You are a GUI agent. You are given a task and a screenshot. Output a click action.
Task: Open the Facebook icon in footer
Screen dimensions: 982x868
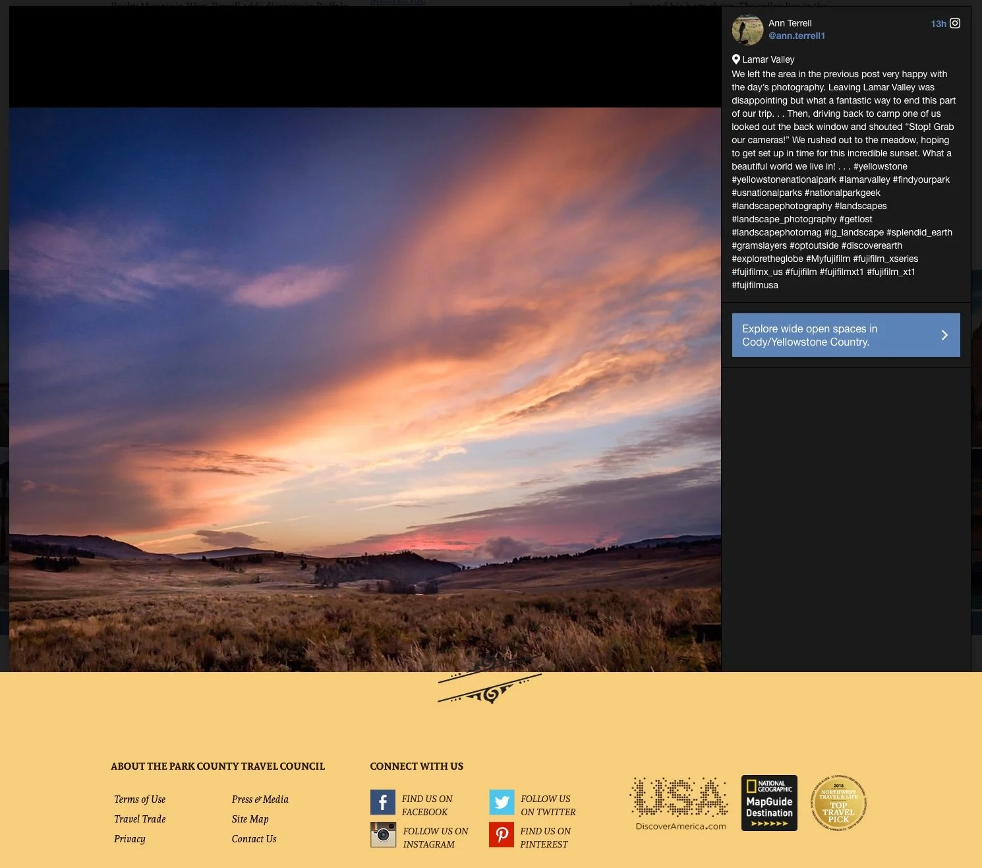pyautogui.click(x=383, y=803)
